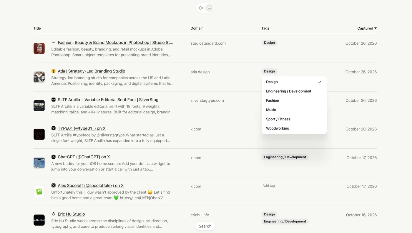Choose Sport / Fitness tag option
412x233 pixels.
pos(294,119)
